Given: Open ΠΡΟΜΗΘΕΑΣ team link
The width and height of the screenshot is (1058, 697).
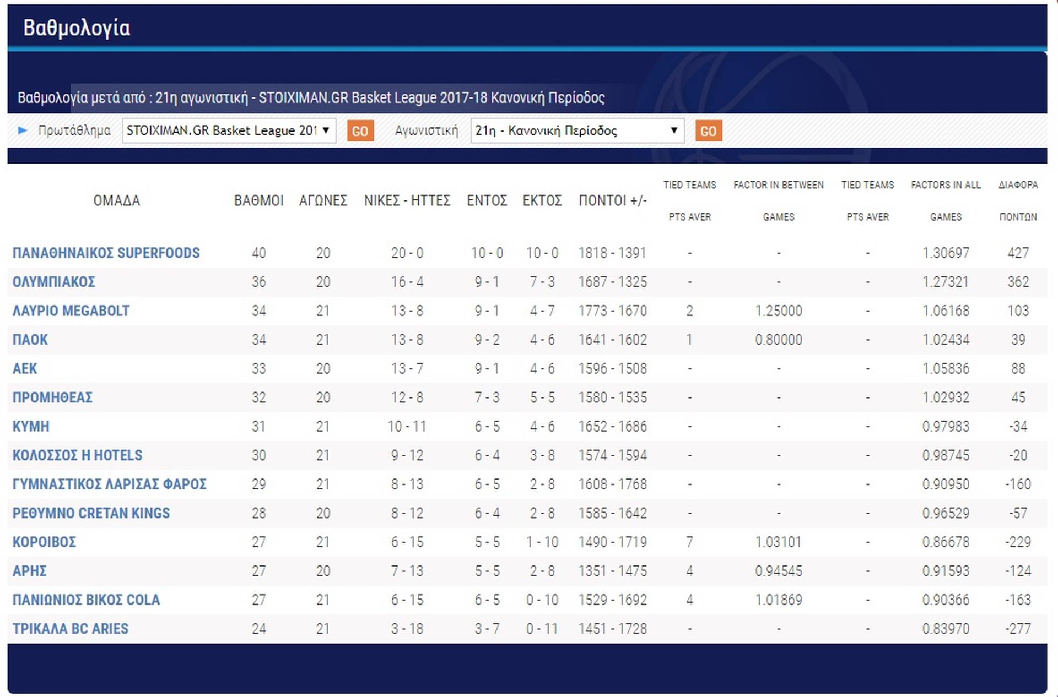Looking at the screenshot, I should point(52,397).
